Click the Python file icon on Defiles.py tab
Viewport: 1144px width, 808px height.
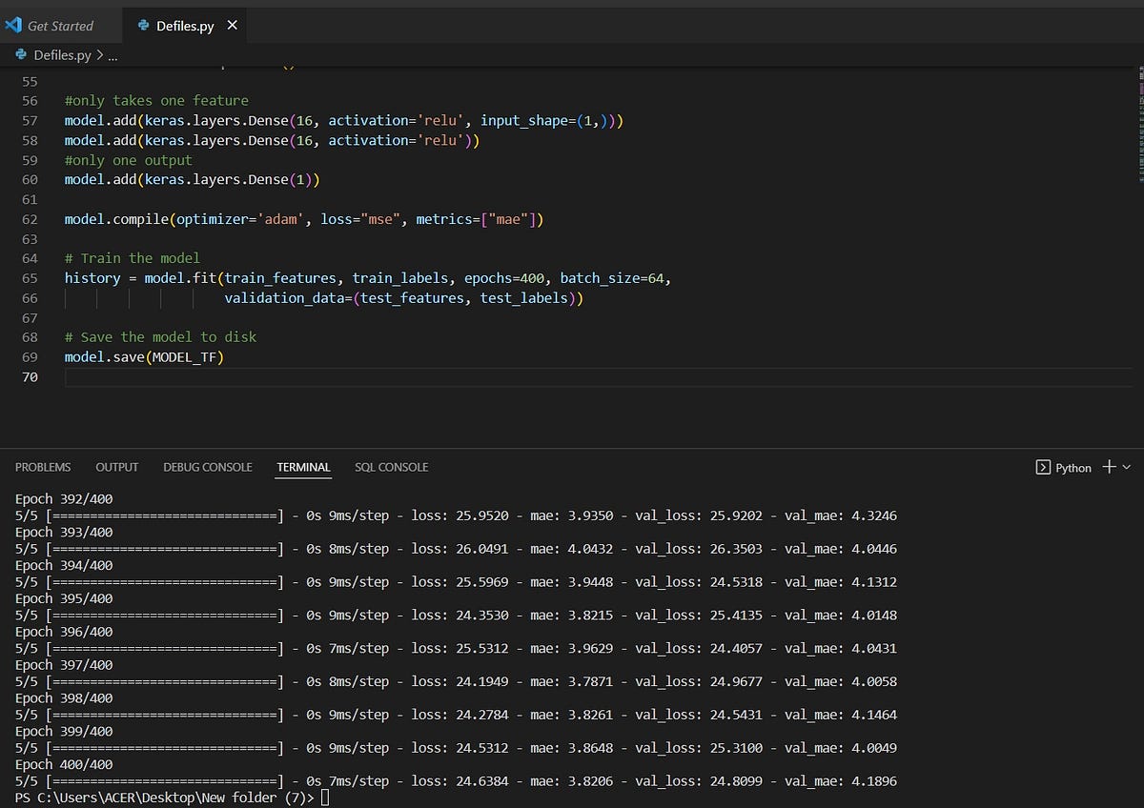point(144,26)
